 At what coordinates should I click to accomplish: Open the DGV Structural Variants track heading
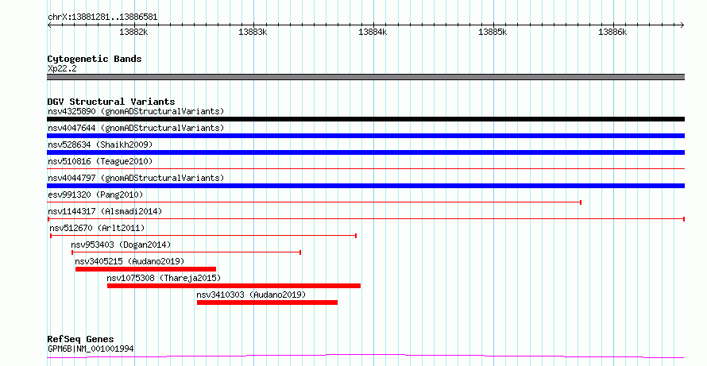coord(111,102)
